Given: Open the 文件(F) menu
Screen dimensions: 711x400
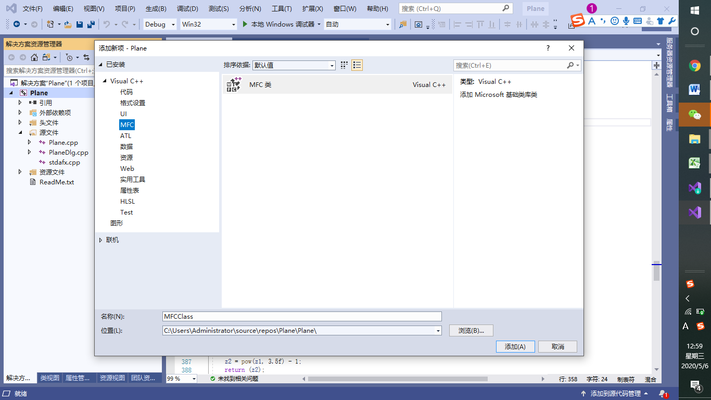Looking at the screenshot, I should [33, 9].
